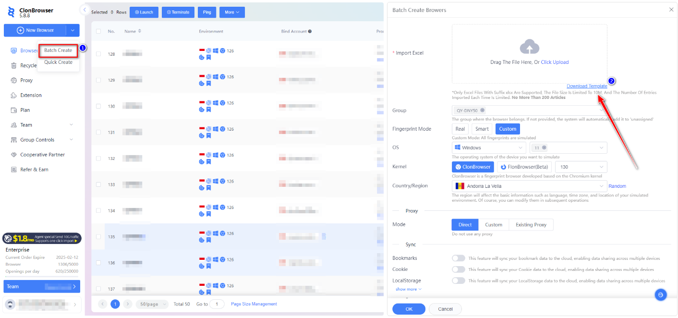This screenshot has width=678, height=318.
Task: Click the cloud upload icon in import area
Action: coord(529,47)
